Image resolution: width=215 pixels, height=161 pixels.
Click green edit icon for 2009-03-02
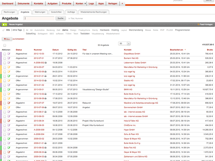tap(9, 139)
